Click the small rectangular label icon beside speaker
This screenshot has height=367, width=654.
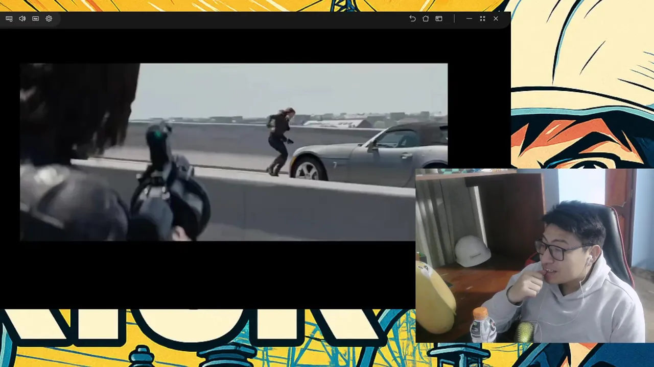[x=36, y=18]
